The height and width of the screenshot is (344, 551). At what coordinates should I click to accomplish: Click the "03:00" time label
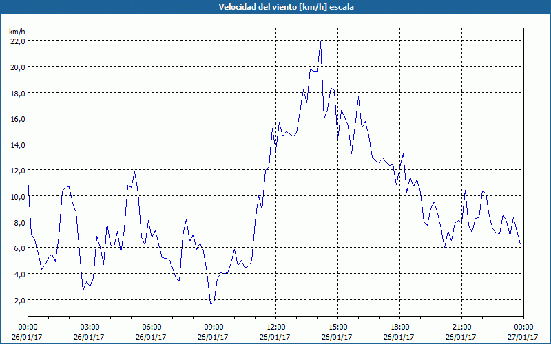[x=90, y=327]
